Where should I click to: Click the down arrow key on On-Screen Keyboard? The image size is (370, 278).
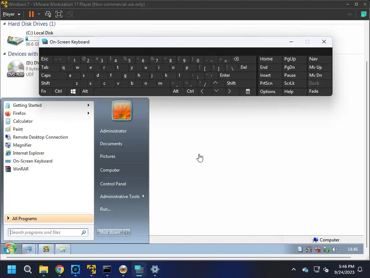click(x=216, y=91)
